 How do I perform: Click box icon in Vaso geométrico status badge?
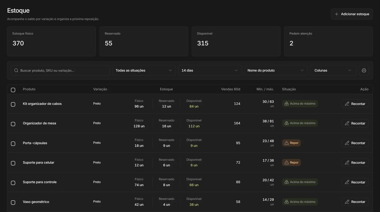(x=287, y=202)
